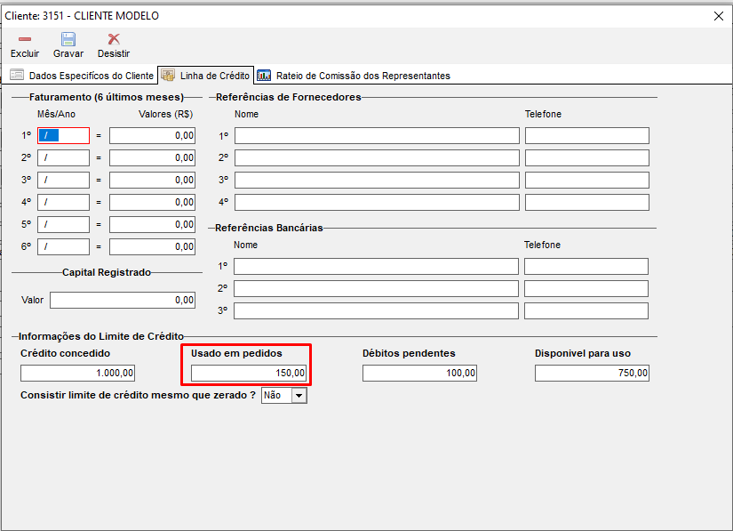Image resolution: width=733 pixels, height=531 pixels.
Task: Click the Dados Específicos do Cliente tab icon
Action: [17, 76]
